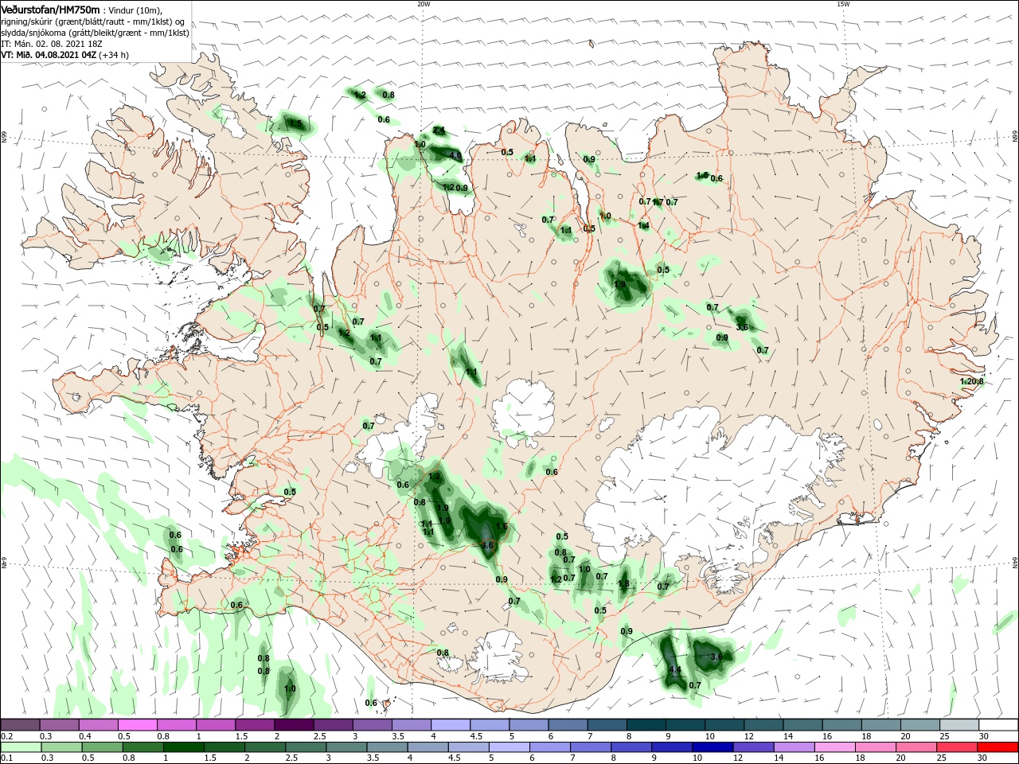Select the darkest purple swatch in the upper snow scale
Screen dimensions: 1019x764
(294, 725)
